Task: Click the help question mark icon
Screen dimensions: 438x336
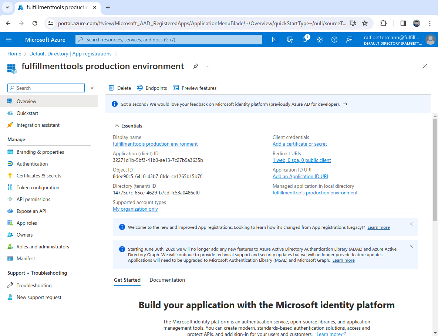Action: pyautogui.click(x=334, y=40)
